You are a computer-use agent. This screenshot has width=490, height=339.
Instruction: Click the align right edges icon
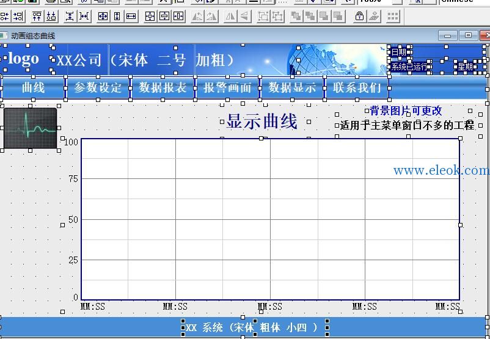pyautogui.click(x=18, y=16)
